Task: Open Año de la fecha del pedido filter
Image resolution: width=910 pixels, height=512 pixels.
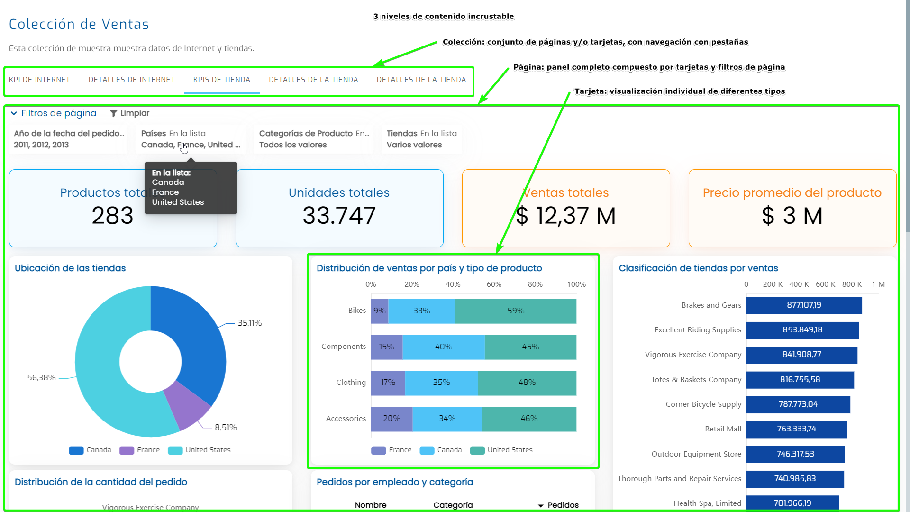Action: pyautogui.click(x=69, y=139)
